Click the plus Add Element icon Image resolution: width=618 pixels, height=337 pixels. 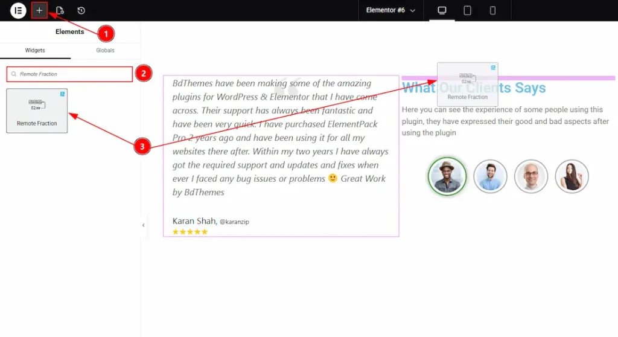point(39,10)
